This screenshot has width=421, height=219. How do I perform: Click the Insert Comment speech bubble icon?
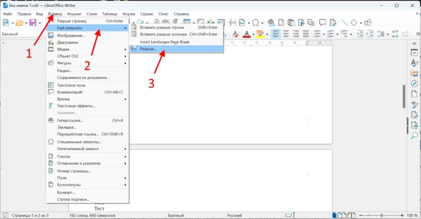click(x=322, y=23)
